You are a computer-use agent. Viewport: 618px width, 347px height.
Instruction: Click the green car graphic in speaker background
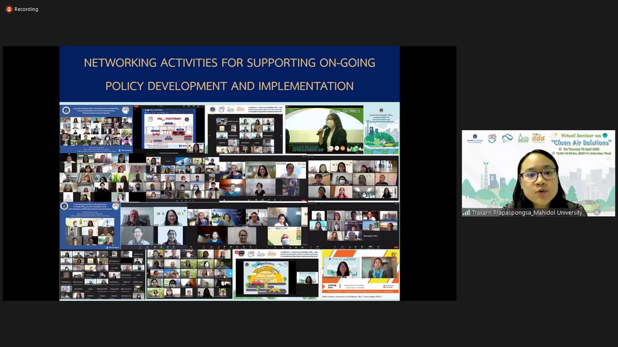click(x=588, y=205)
